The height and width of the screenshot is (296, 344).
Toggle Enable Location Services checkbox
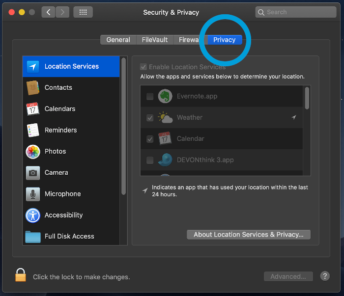pyautogui.click(x=143, y=67)
